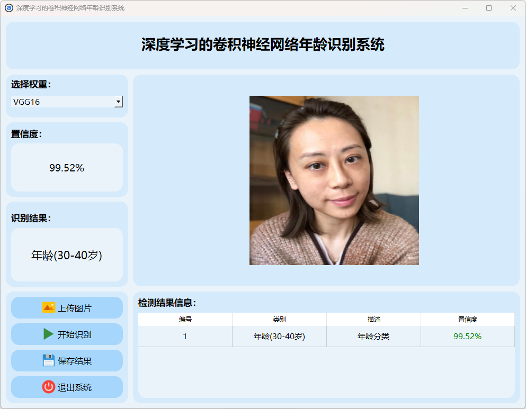Image resolution: width=526 pixels, height=409 pixels.
Task: Click the app logo in the title bar
Action: (8, 8)
